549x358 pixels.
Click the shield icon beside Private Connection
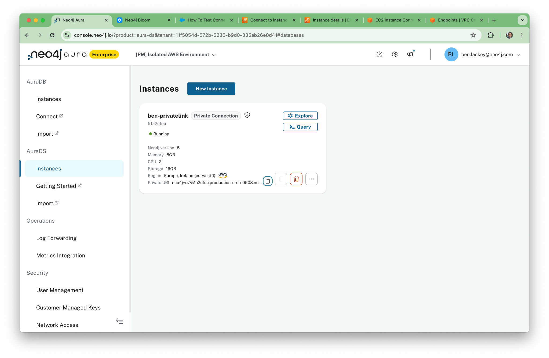point(247,115)
